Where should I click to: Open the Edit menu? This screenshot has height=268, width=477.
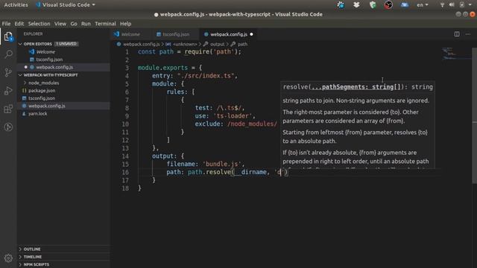pyautogui.click(x=19, y=24)
